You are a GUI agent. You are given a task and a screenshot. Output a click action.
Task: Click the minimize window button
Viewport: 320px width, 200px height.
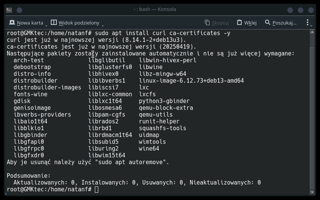coord(290,10)
